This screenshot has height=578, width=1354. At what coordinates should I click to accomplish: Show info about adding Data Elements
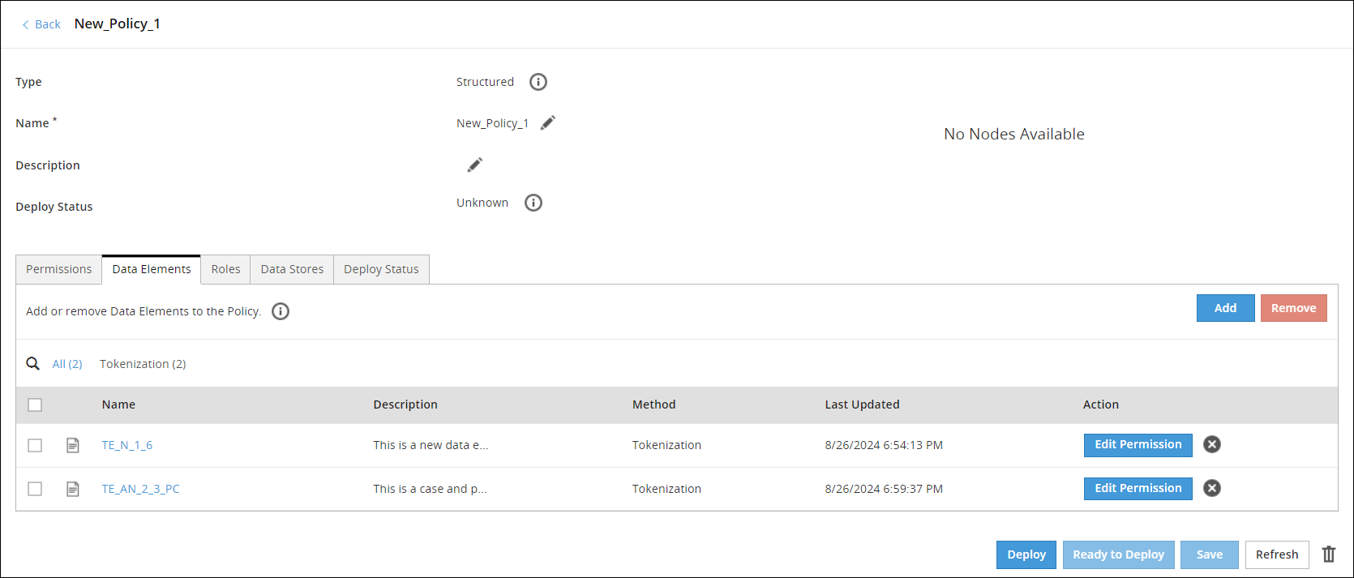tap(281, 311)
